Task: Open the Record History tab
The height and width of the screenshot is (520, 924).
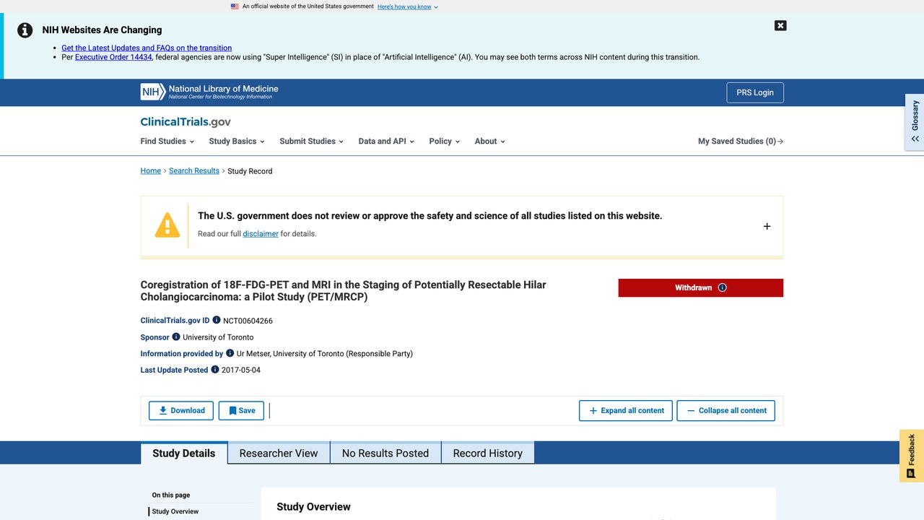Action: click(487, 453)
